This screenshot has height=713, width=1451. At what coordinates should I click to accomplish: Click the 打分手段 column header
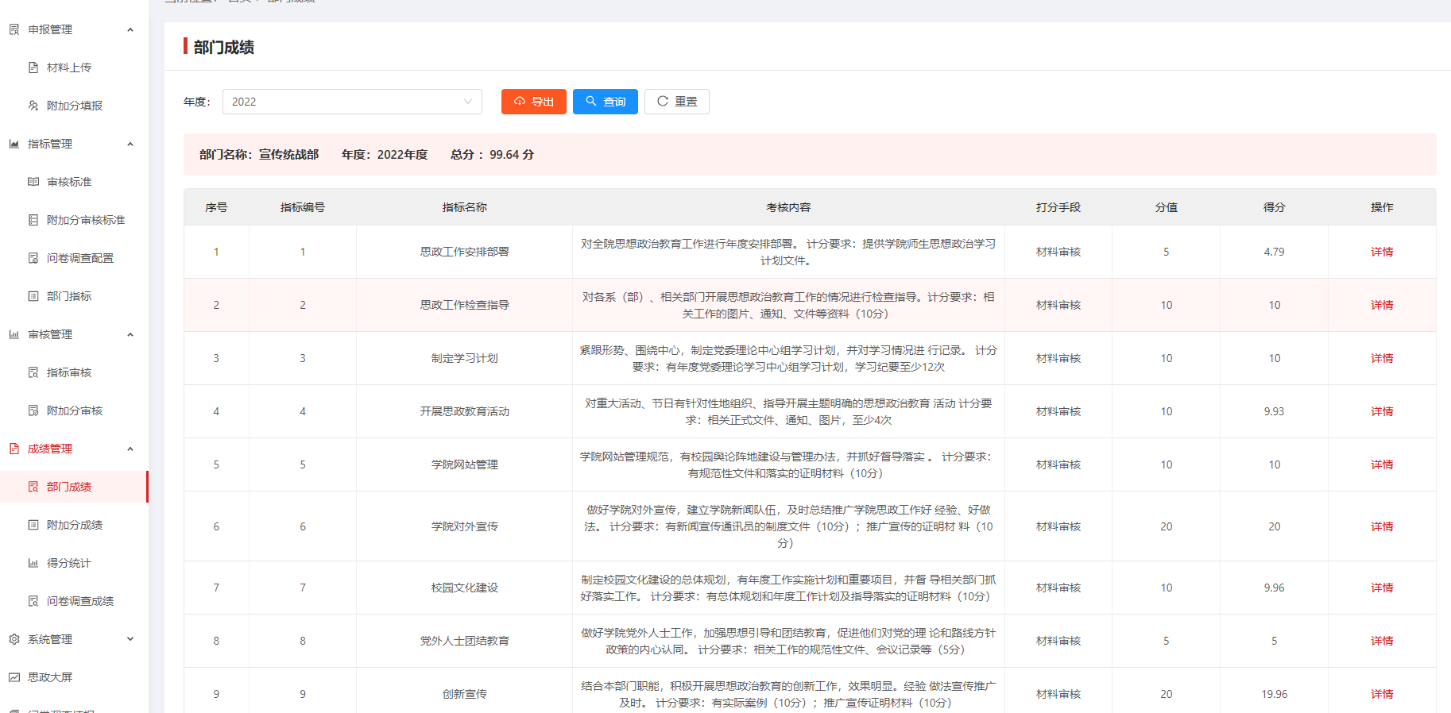(x=1058, y=207)
